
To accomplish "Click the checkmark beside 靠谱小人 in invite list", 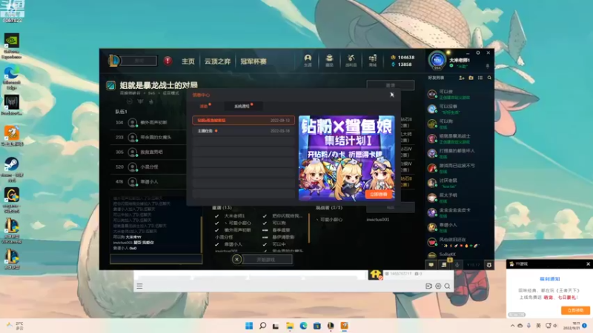I will tap(216, 244).
